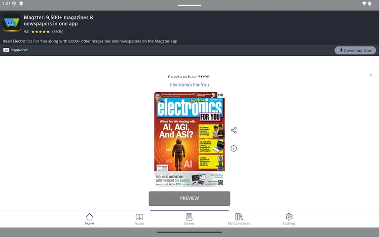Viewport: 379px width, 237px height.
Task: Click the PREVIEW button
Action: [189, 198]
